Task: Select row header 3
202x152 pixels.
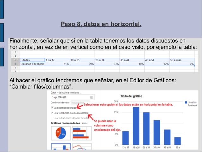Action: click(x=15, y=52)
